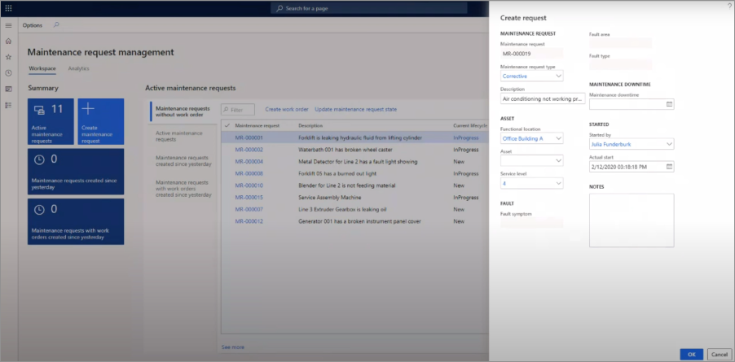Click the Fault type field
This screenshot has width=735, height=362.
point(620,64)
